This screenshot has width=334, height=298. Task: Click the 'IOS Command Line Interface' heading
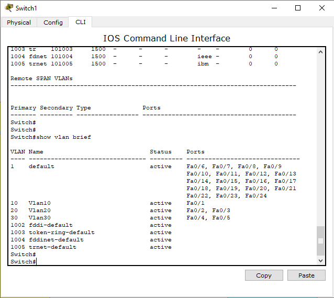[167, 38]
